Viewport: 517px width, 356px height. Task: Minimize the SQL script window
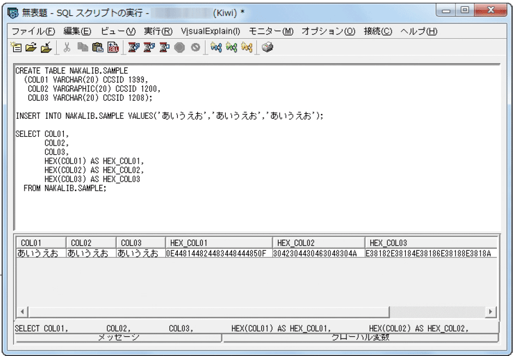coord(446,10)
